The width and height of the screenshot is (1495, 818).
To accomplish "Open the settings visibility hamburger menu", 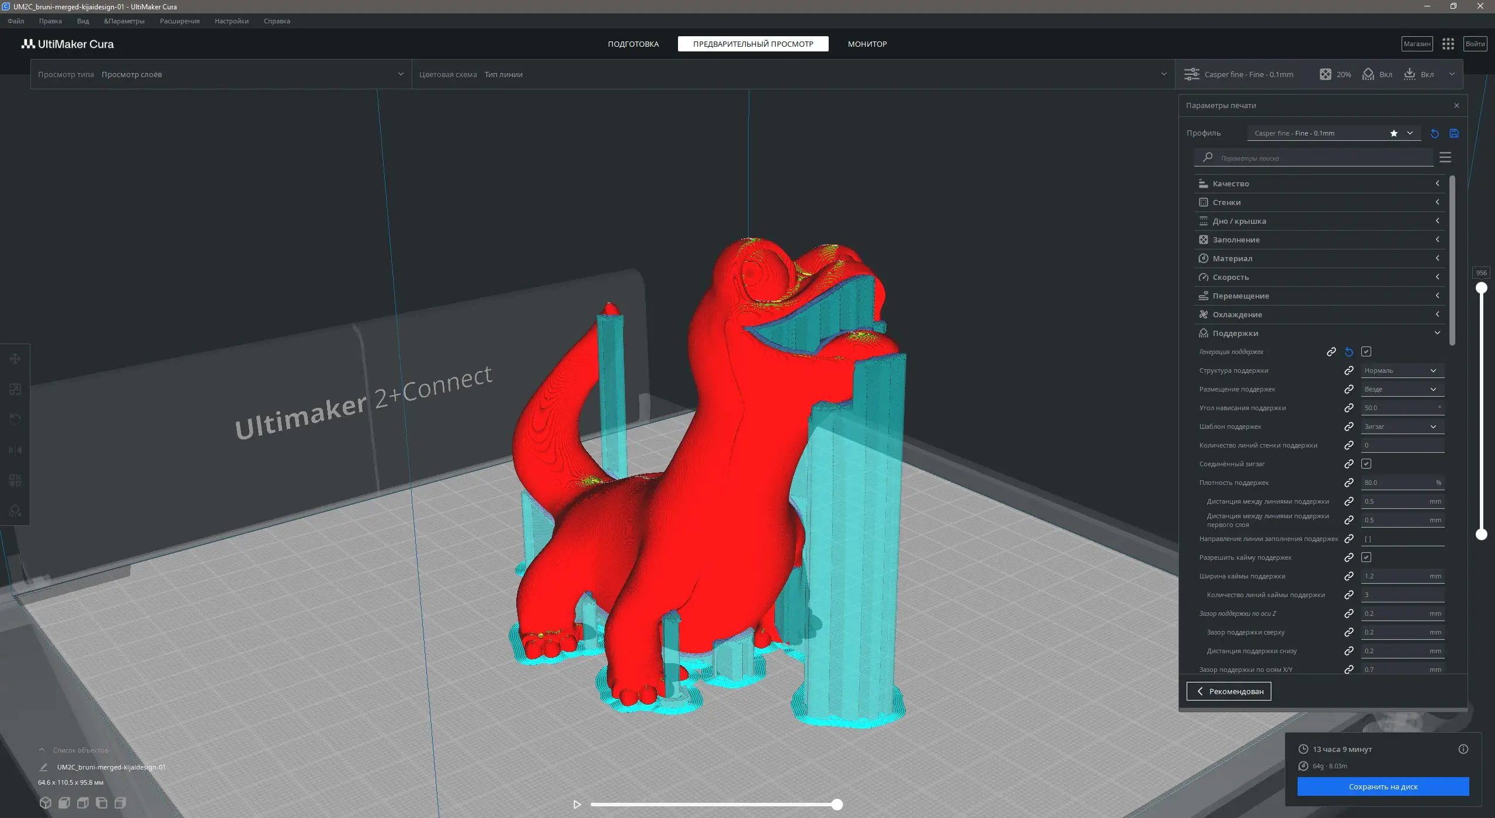I will [x=1445, y=157].
